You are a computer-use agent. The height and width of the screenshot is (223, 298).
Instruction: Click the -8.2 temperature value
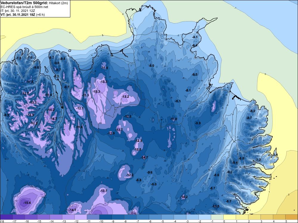click(252, 111)
